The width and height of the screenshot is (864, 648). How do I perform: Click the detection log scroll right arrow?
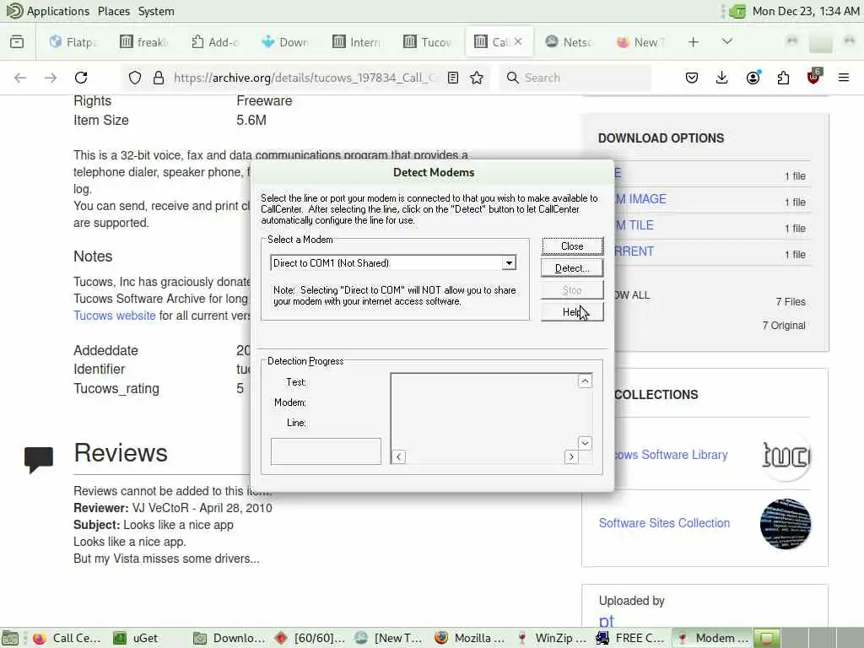(x=571, y=456)
